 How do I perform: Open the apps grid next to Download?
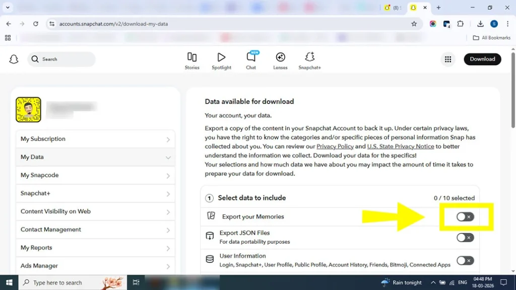(448, 59)
